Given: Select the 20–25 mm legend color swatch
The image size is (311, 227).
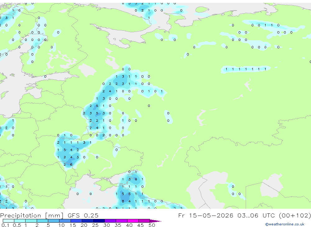Looking at the screenshot, I should [88, 221].
